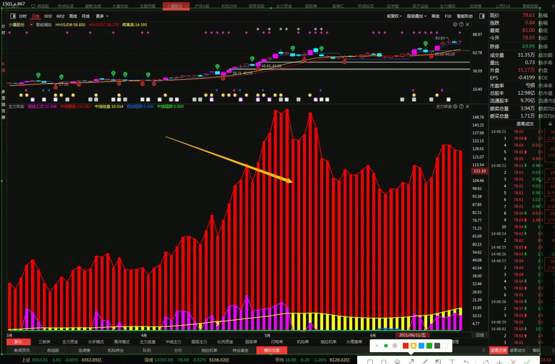Viewport: 555px width, 364px height.
Task: Switch to 水手模式 indicator tab
Action: (96, 342)
